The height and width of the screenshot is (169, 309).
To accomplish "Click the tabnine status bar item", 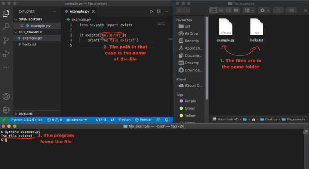I will [x=76, y=120].
